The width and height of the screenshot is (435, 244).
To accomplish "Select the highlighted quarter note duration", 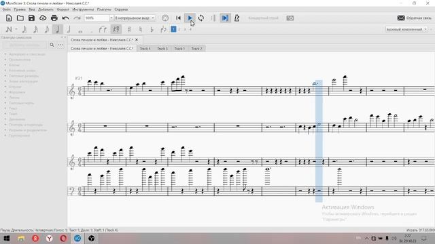I will point(57,29).
